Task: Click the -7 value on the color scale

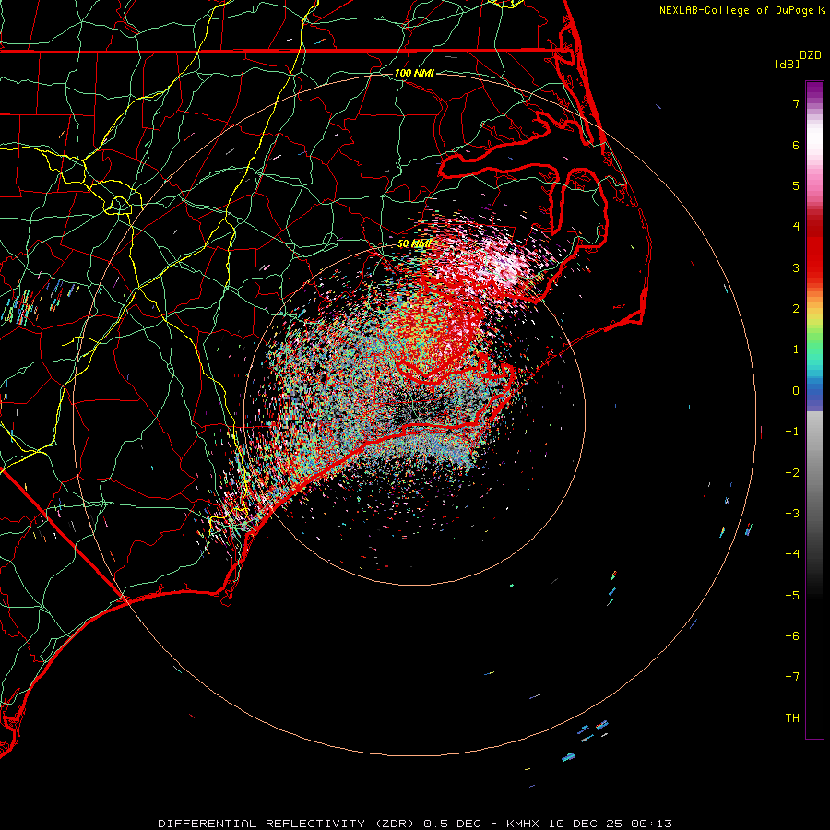Action: 792,677
